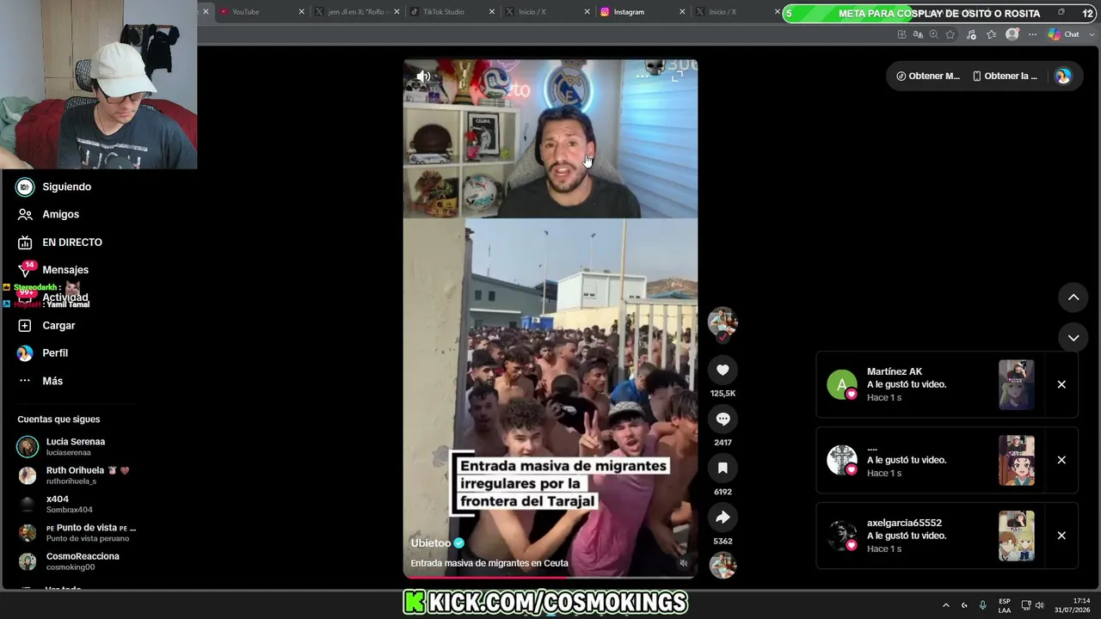Open Martínez AK like notification
1101x619 pixels.
click(x=947, y=384)
